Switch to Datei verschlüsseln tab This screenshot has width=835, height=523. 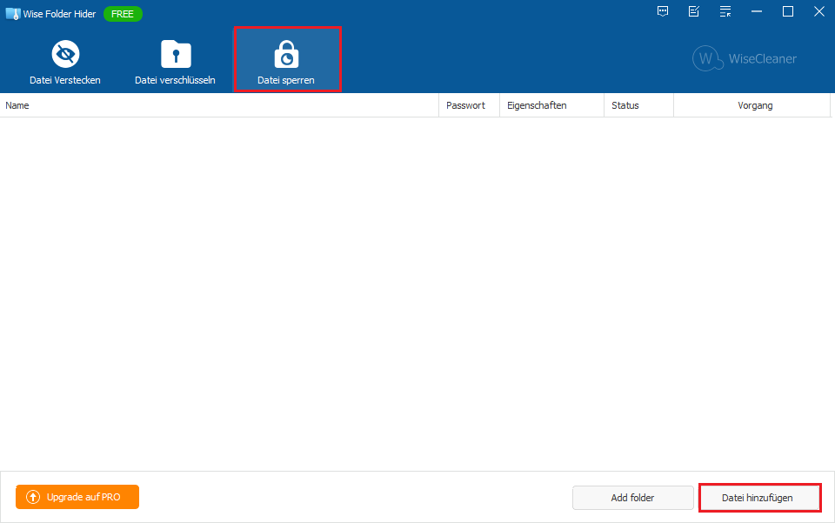[x=175, y=61]
